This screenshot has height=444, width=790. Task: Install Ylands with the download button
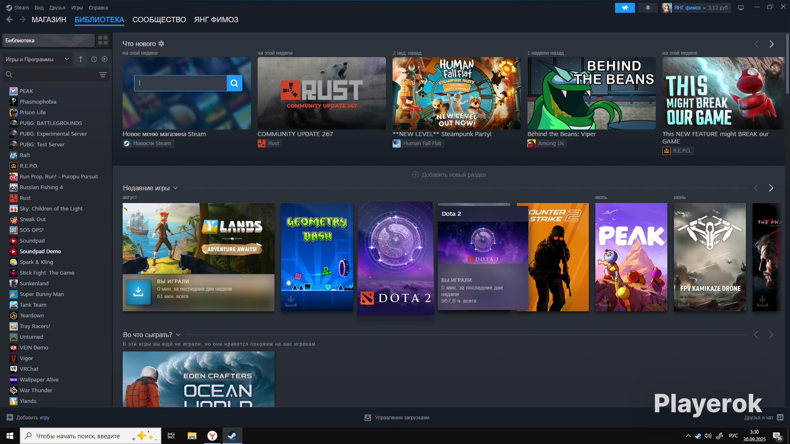point(138,292)
